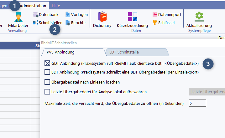
Task: Uncheck the GDT Anbindung checkbox
Action: click(47, 63)
